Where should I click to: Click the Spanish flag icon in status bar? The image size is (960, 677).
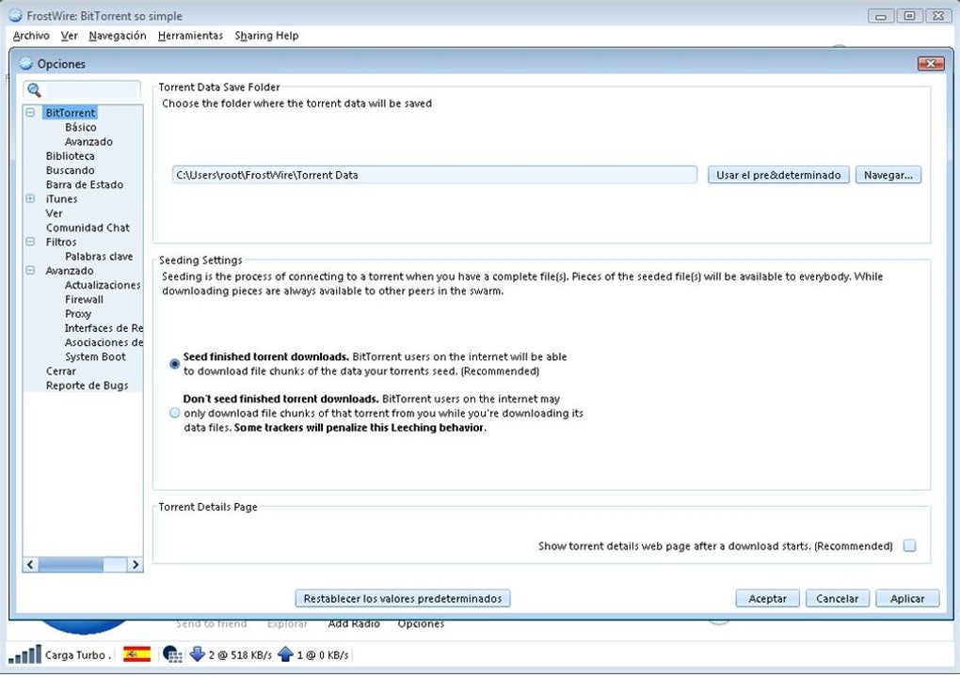(x=137, y=654)
